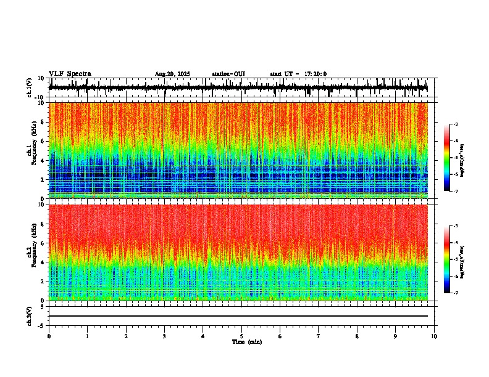Click the 'ch.3(V)' axis label

[30, 316]
